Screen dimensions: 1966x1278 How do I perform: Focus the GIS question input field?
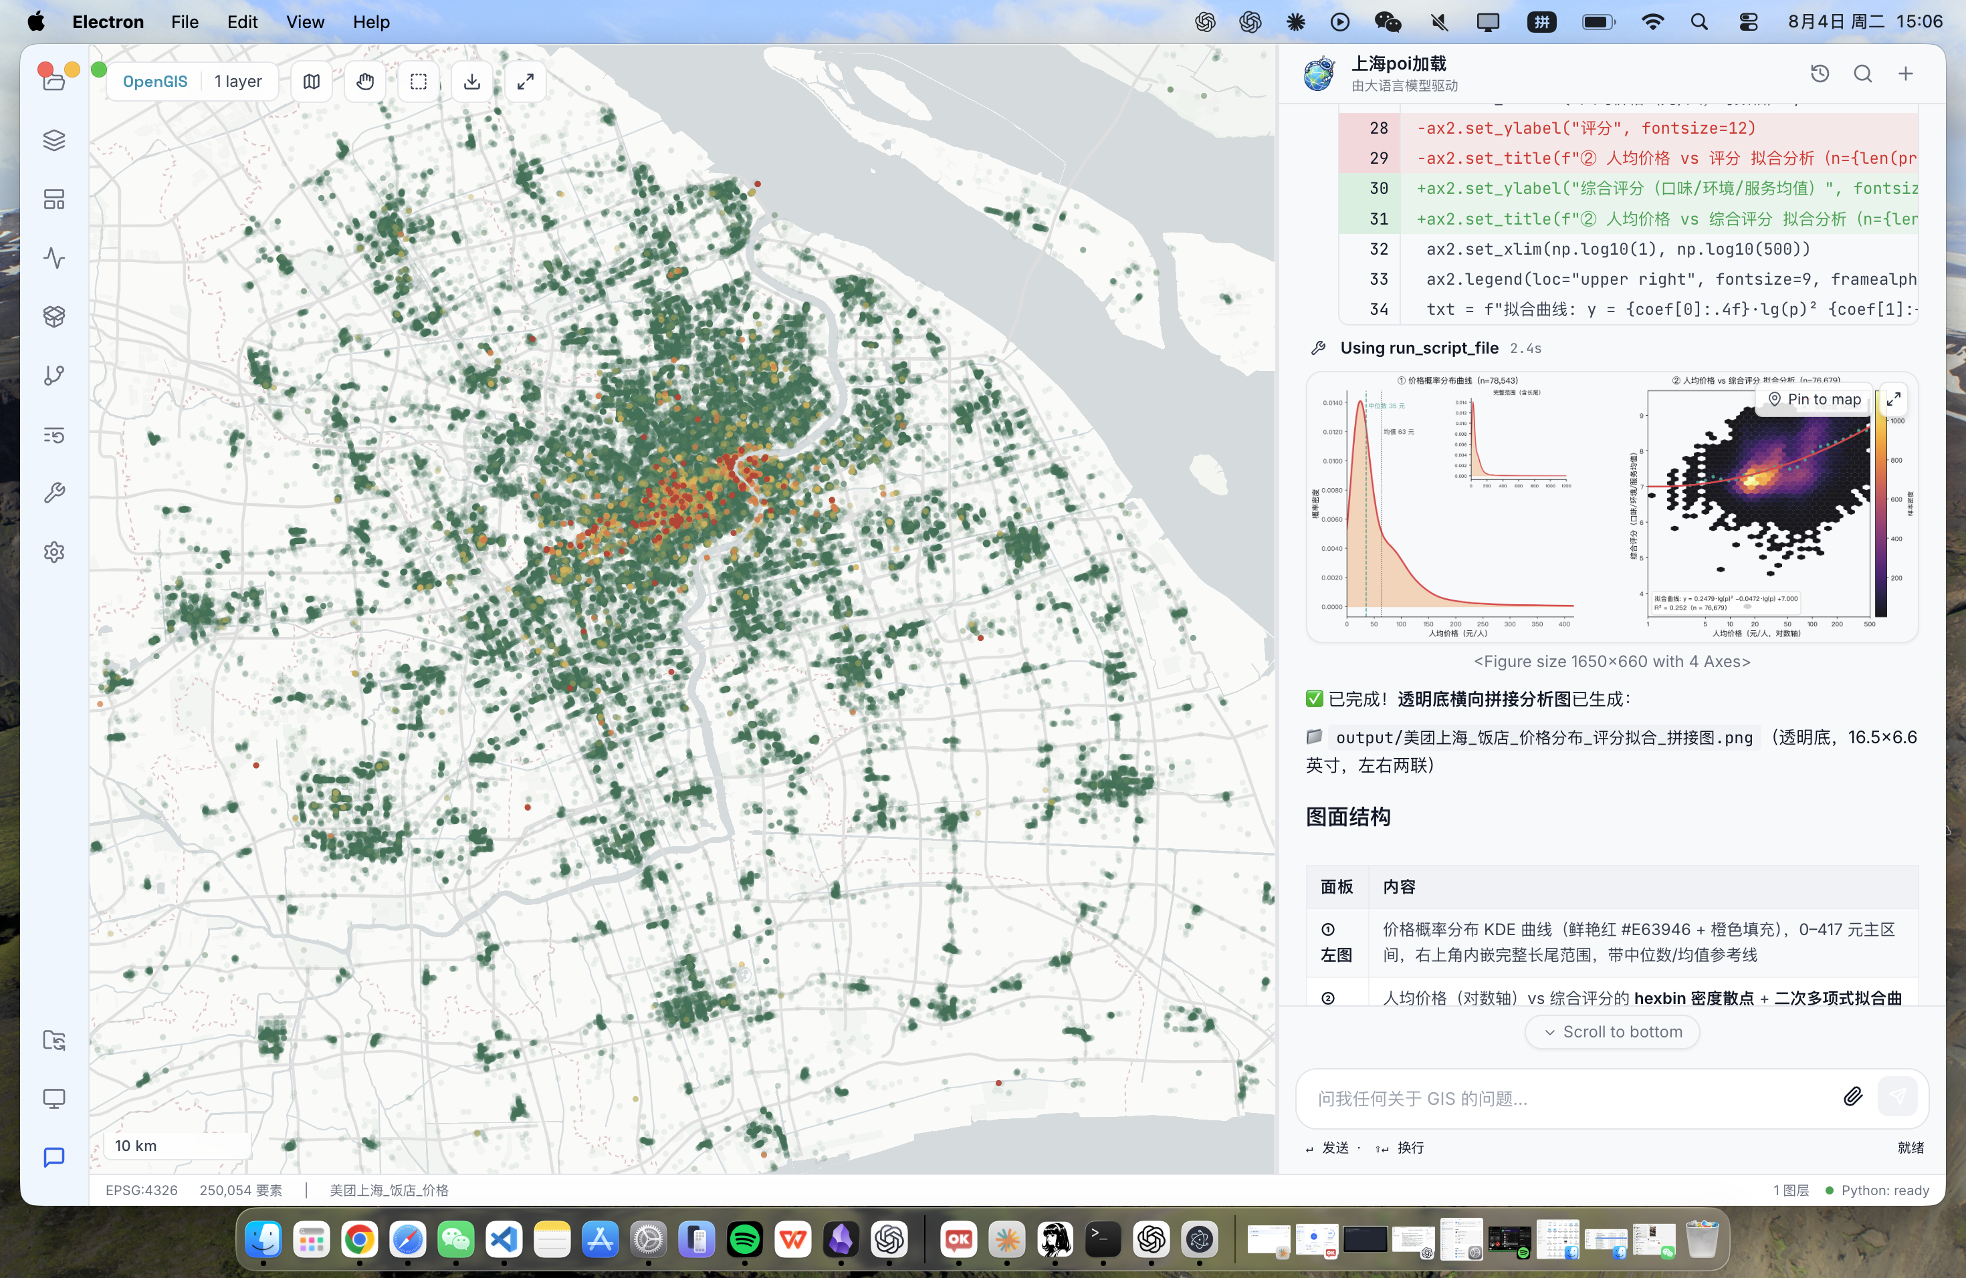1569,1098
